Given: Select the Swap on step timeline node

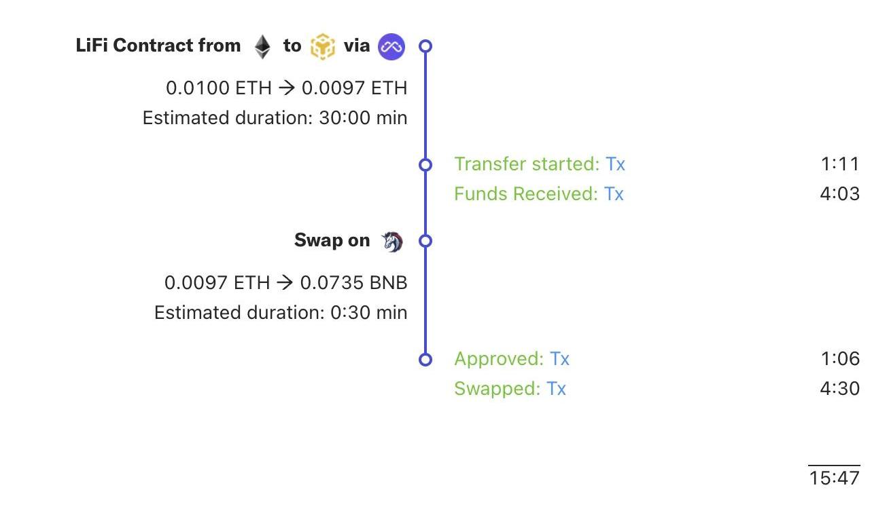Looking at the screenshot, I should pos(425,241).
